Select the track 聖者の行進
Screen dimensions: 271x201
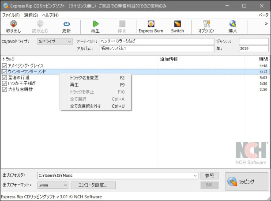[19, 77]
